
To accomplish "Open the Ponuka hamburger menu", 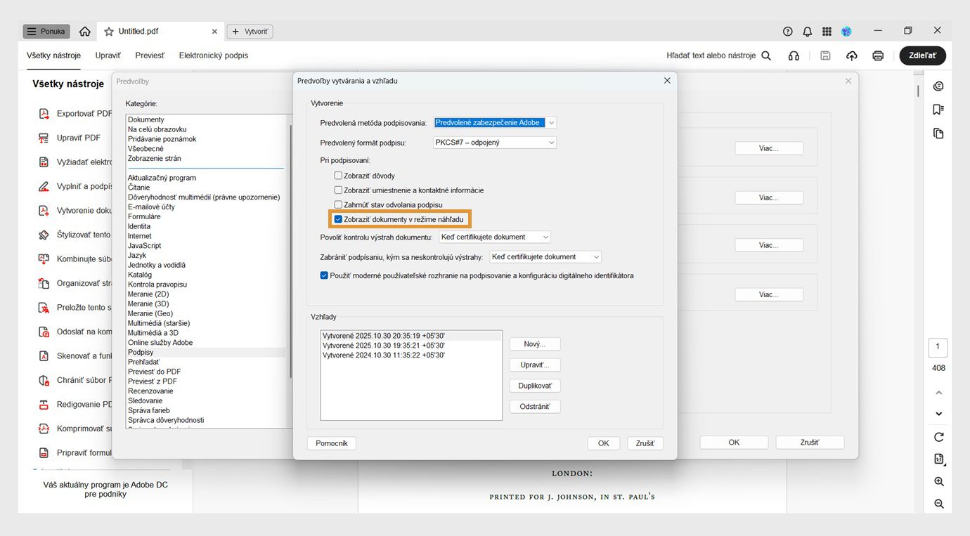I will tap(46, 32).
